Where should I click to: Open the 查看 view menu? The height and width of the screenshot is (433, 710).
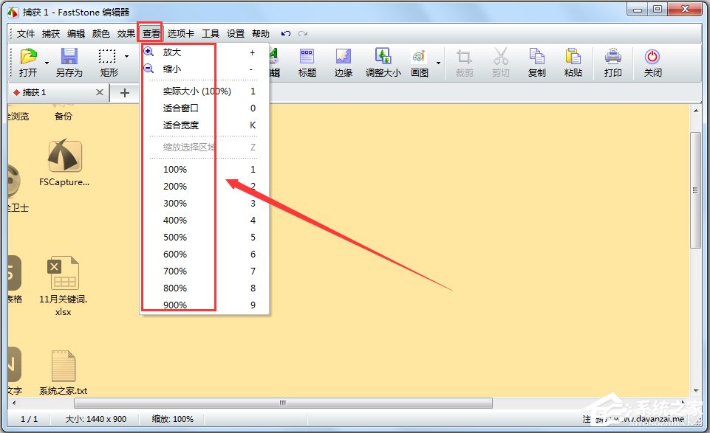click(x=151, y=33)
